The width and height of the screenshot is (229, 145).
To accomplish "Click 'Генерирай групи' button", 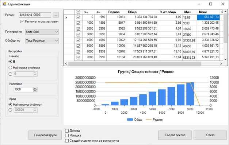I will [45, 135].
